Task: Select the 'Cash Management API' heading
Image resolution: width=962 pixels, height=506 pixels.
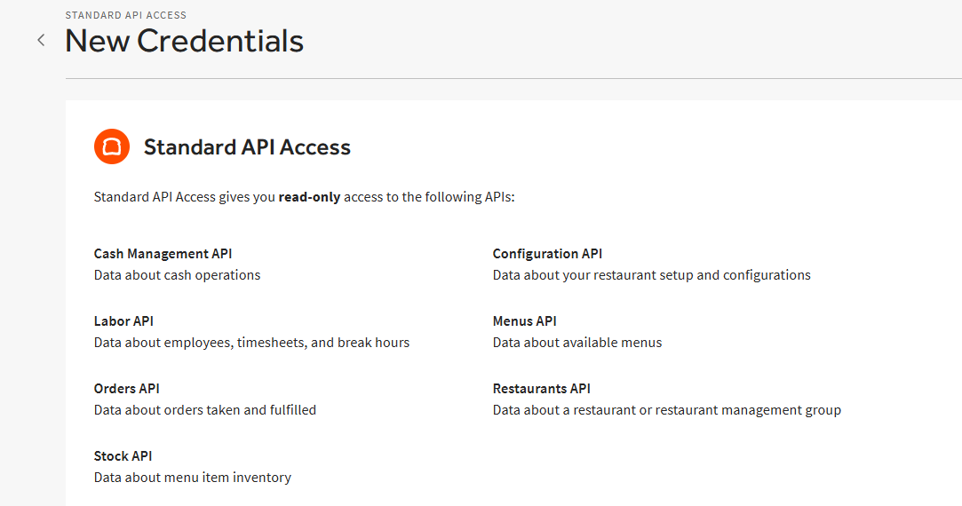Action: [163, 254]
